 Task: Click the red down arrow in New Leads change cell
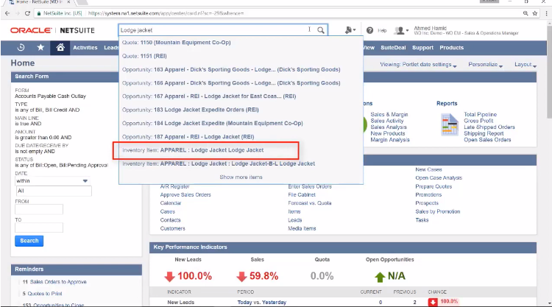coord(433,302)
